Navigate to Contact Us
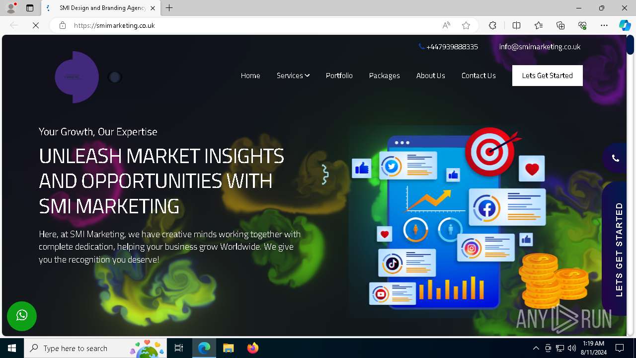 point(478,76)
